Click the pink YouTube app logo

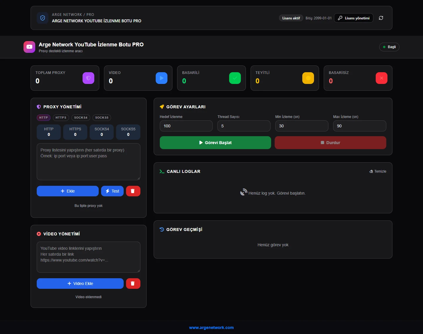pyautogui.click(x=29, y=47)
